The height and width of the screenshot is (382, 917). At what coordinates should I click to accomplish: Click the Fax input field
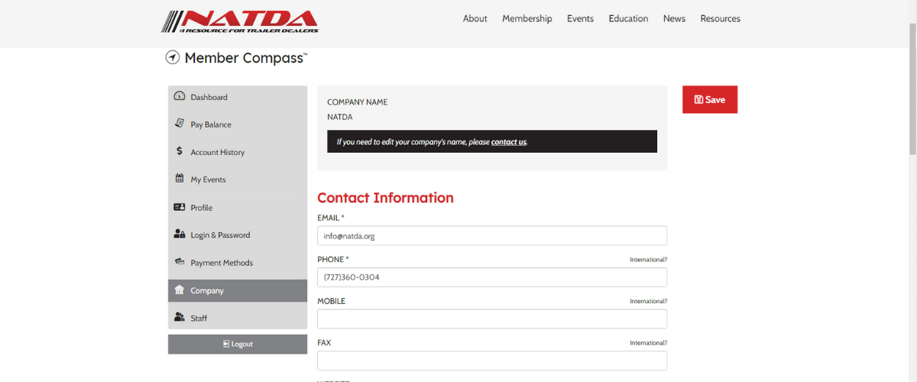point(492,361)
